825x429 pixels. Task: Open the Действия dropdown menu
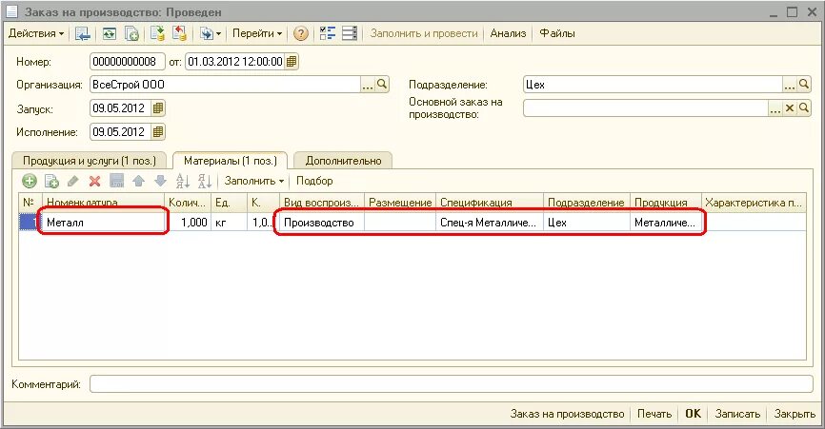tap(36, 33)
